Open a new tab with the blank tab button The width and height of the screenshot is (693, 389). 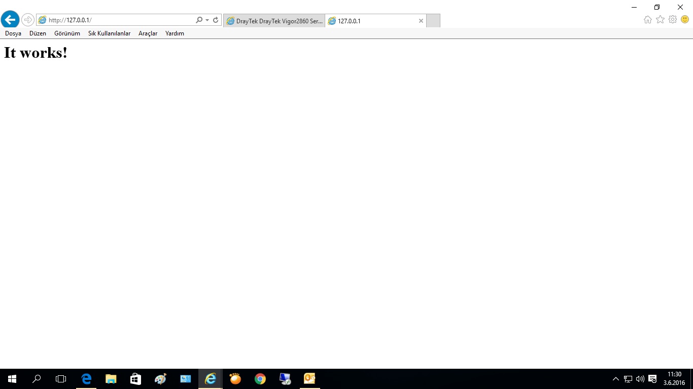click(x=433, y=21)
